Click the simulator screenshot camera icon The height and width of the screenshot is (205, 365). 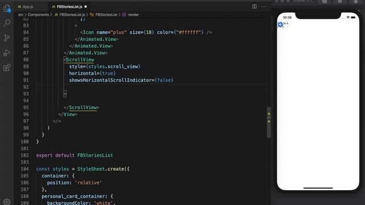tap(325, 2)
